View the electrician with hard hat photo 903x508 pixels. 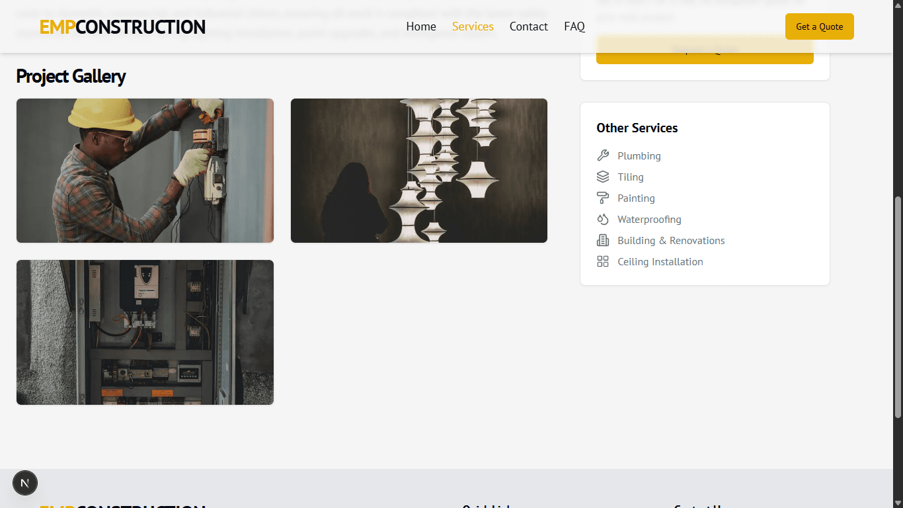(x=145, y=171)
